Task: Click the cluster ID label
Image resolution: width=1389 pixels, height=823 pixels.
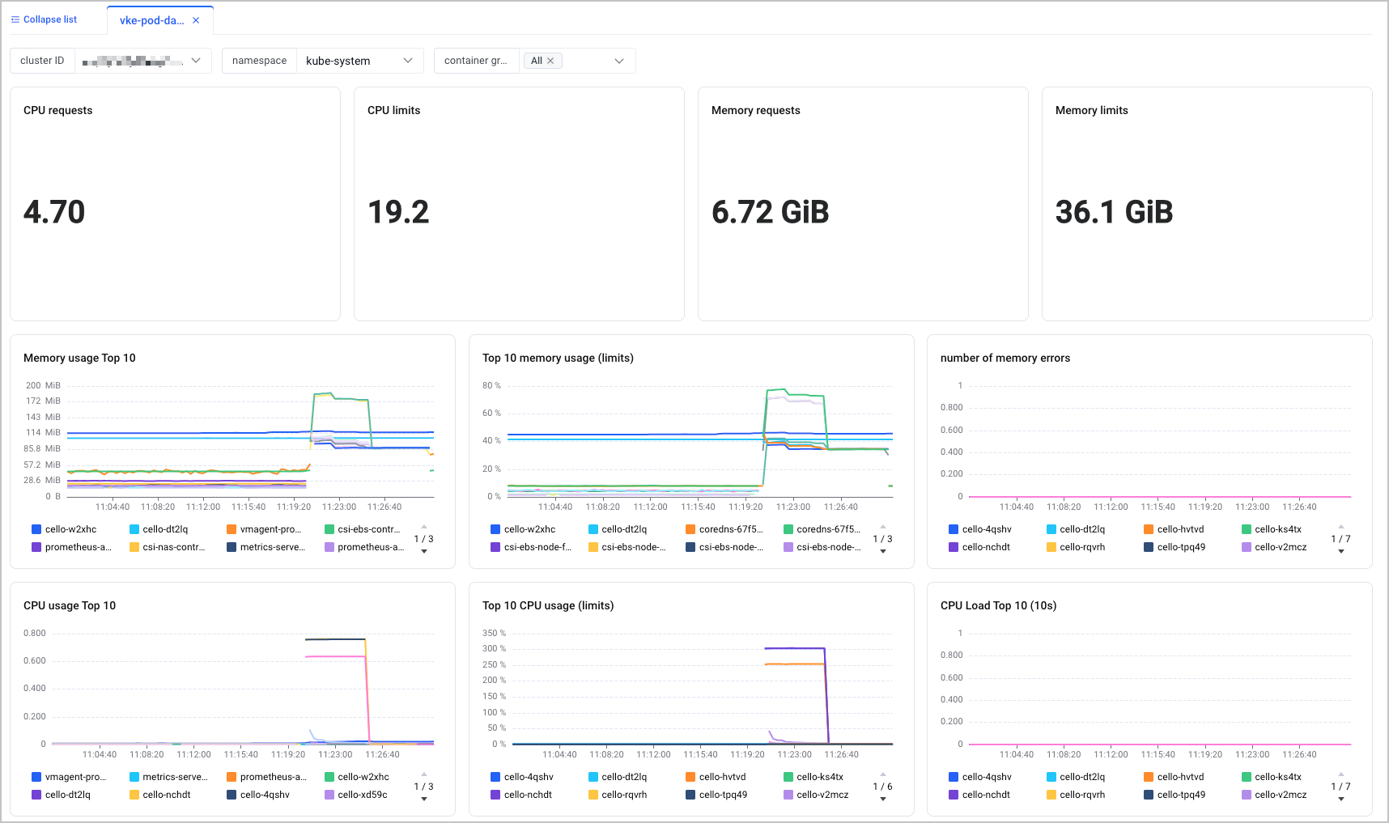Action: click(42, 61)
